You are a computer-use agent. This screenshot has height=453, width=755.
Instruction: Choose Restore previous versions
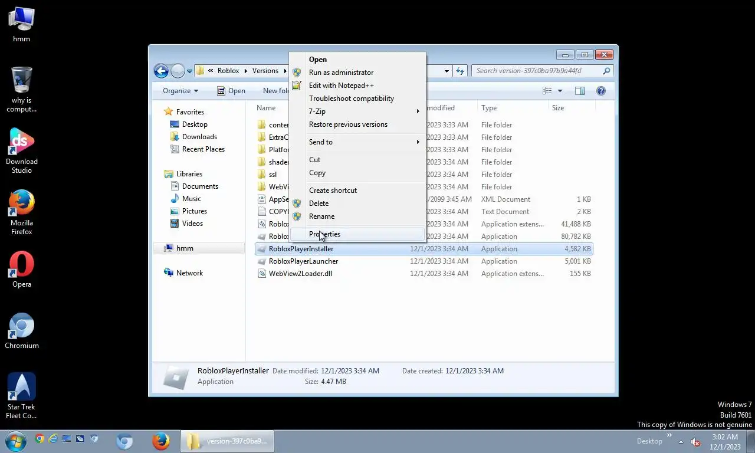(357, 124)
